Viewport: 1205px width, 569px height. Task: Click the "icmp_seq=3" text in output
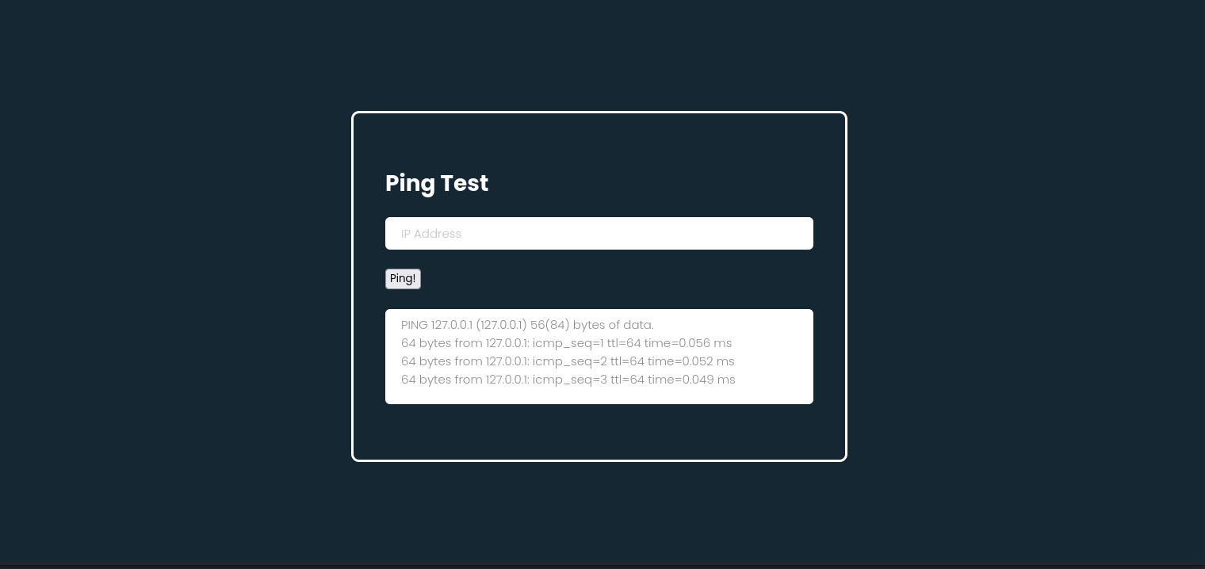coord(569,380)
